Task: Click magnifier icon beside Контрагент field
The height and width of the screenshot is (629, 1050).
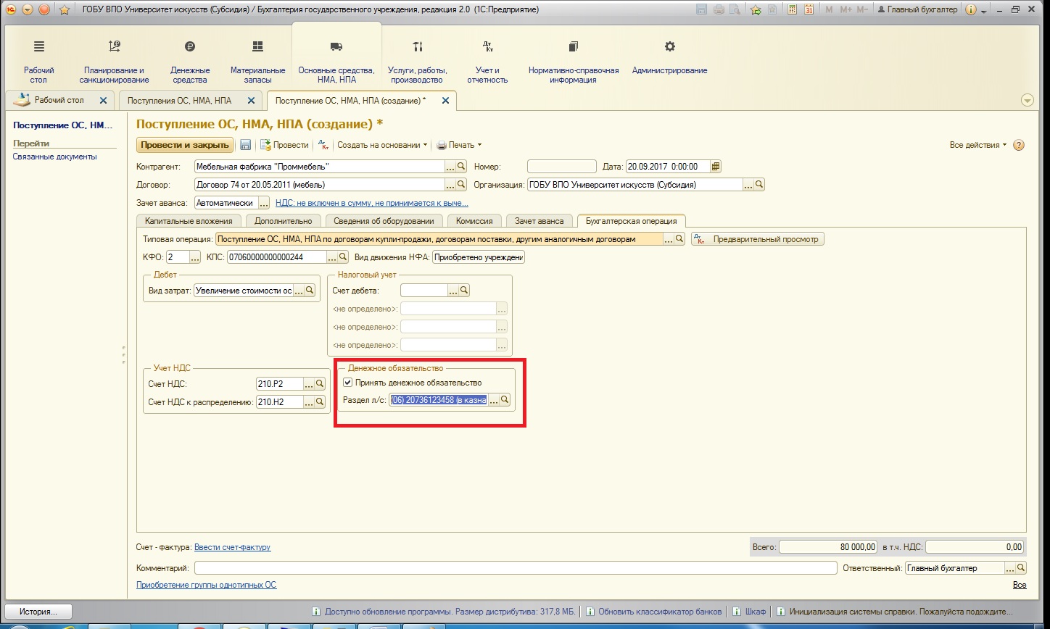Action: pos(461,167)
